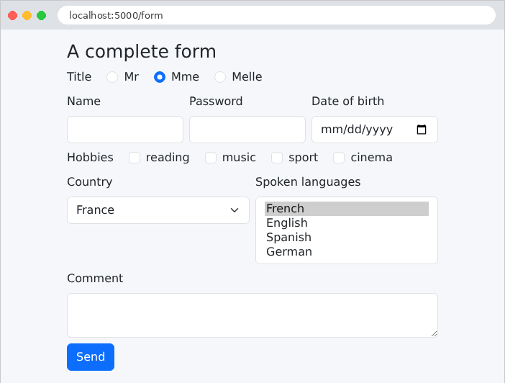Click the yellow minimize window dot
Image resolution: width=505 pixels, height=383 pixels.
(27, 15)
